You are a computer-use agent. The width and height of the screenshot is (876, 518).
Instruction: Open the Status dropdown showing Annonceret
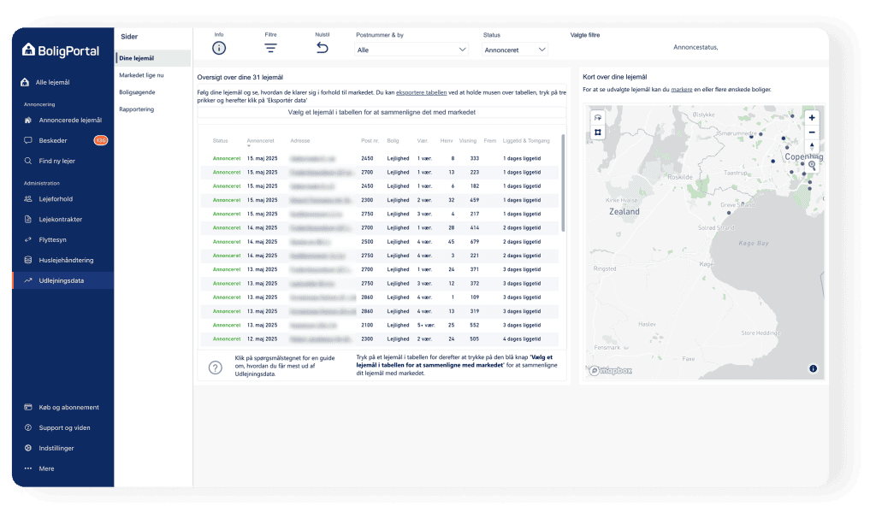(x=515, y=50)
